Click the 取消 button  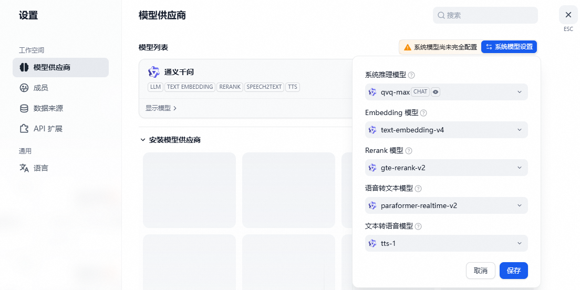pos(481,271)
